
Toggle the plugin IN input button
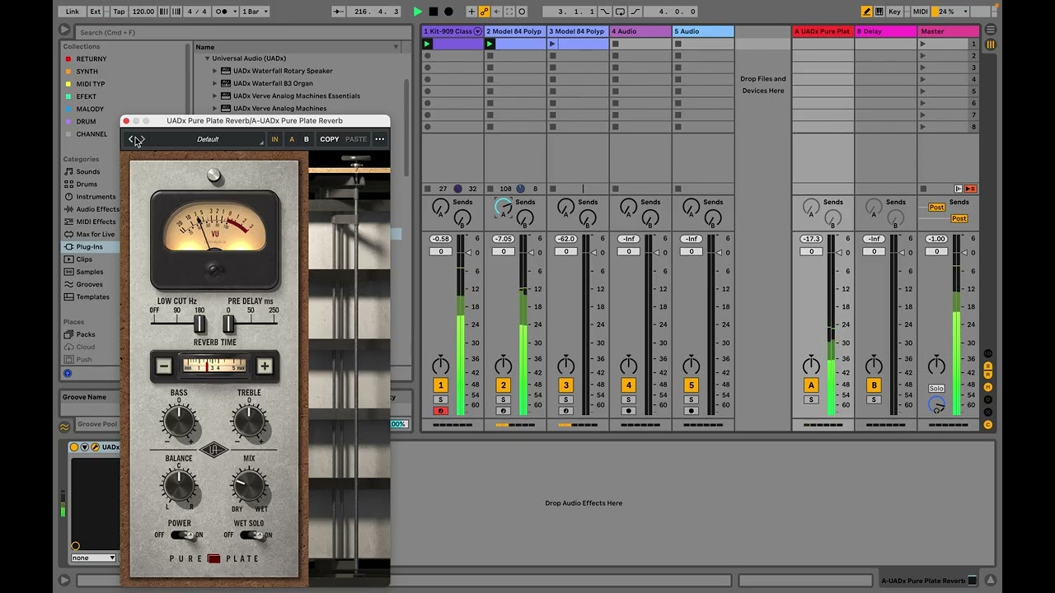[x=274, y=139]
